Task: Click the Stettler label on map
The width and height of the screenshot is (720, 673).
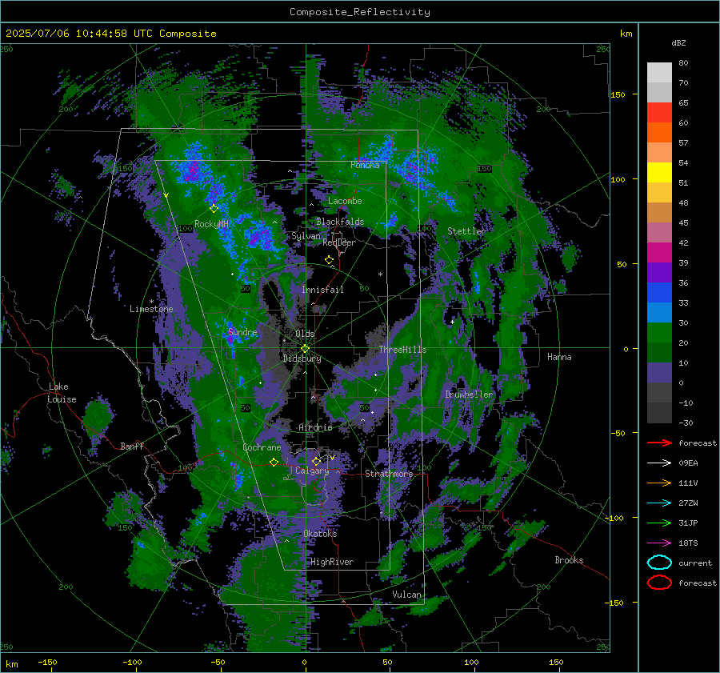Action: point(466,231)
